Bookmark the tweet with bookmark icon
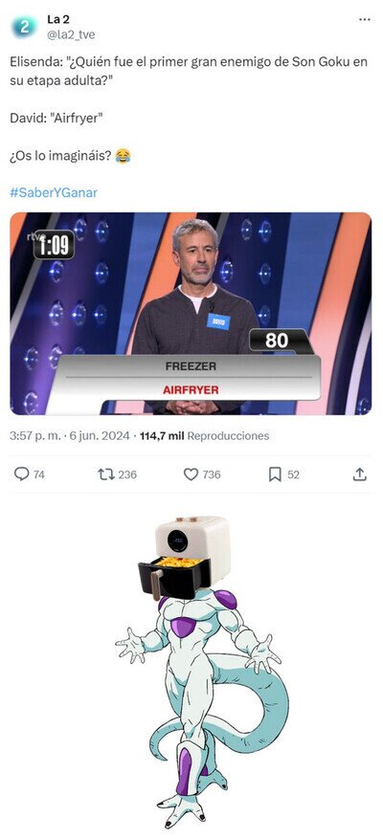383x839 pixels. [275, 475]
